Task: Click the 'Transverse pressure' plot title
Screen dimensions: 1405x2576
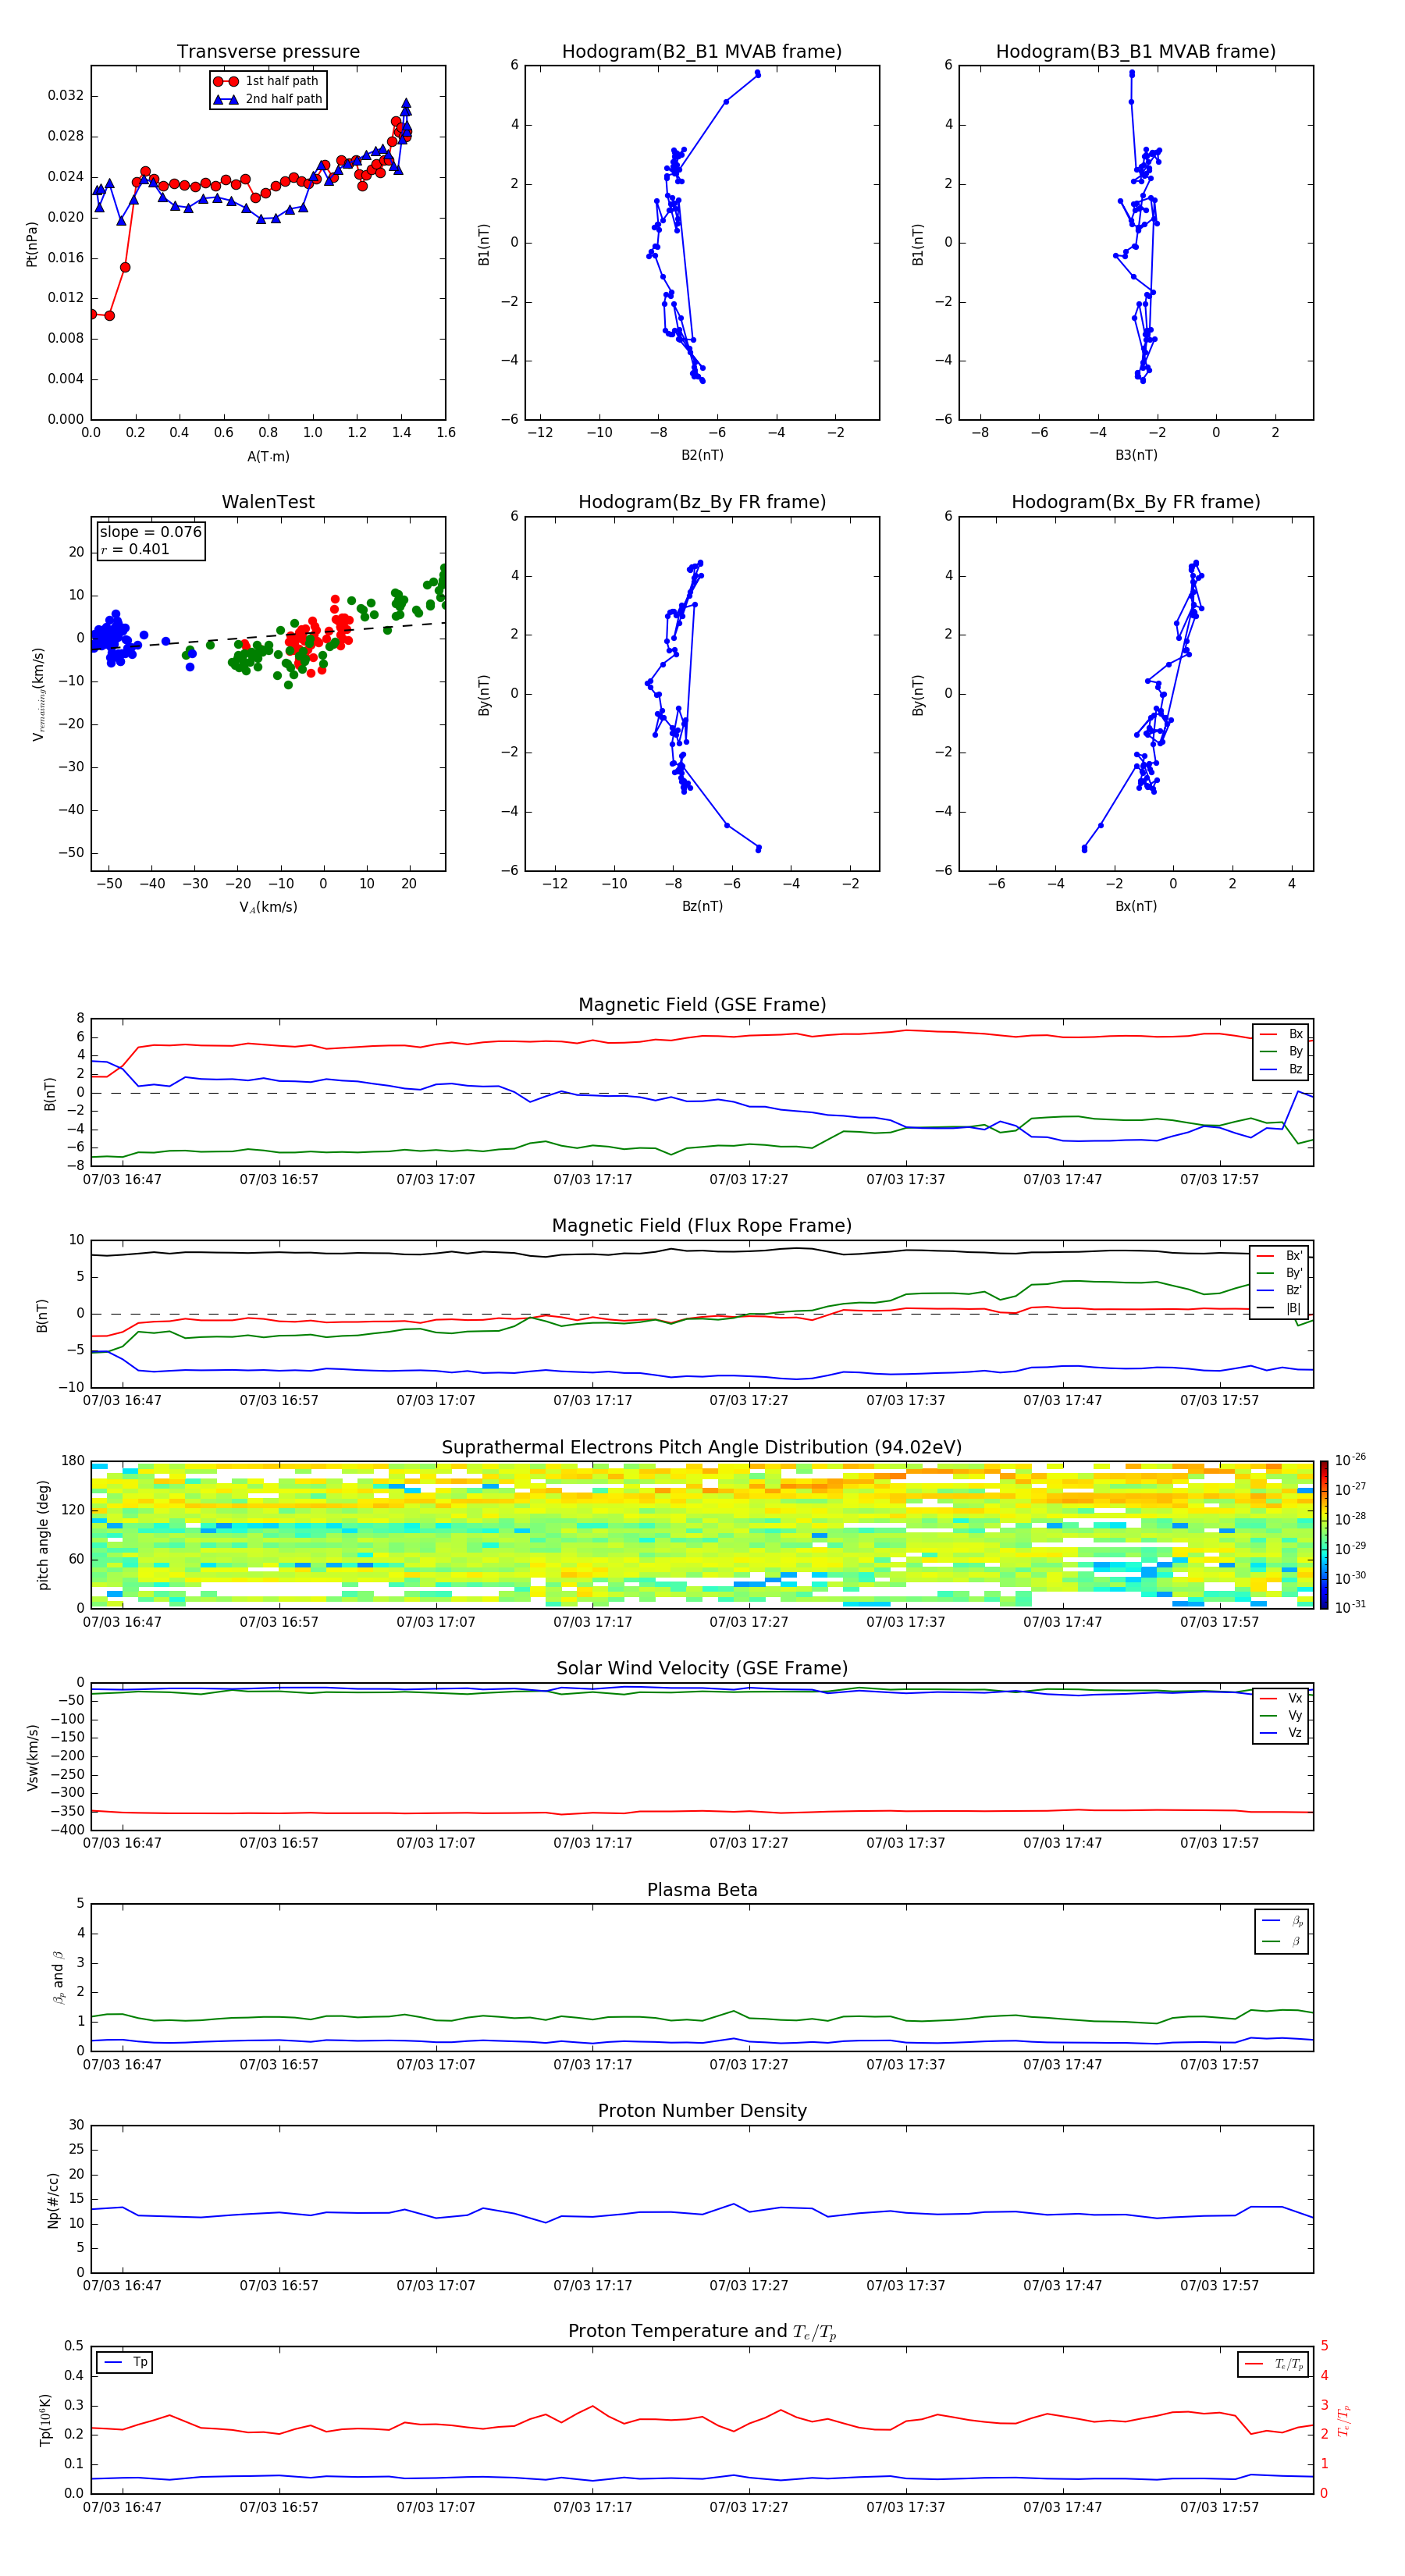Action: point(268,51)
